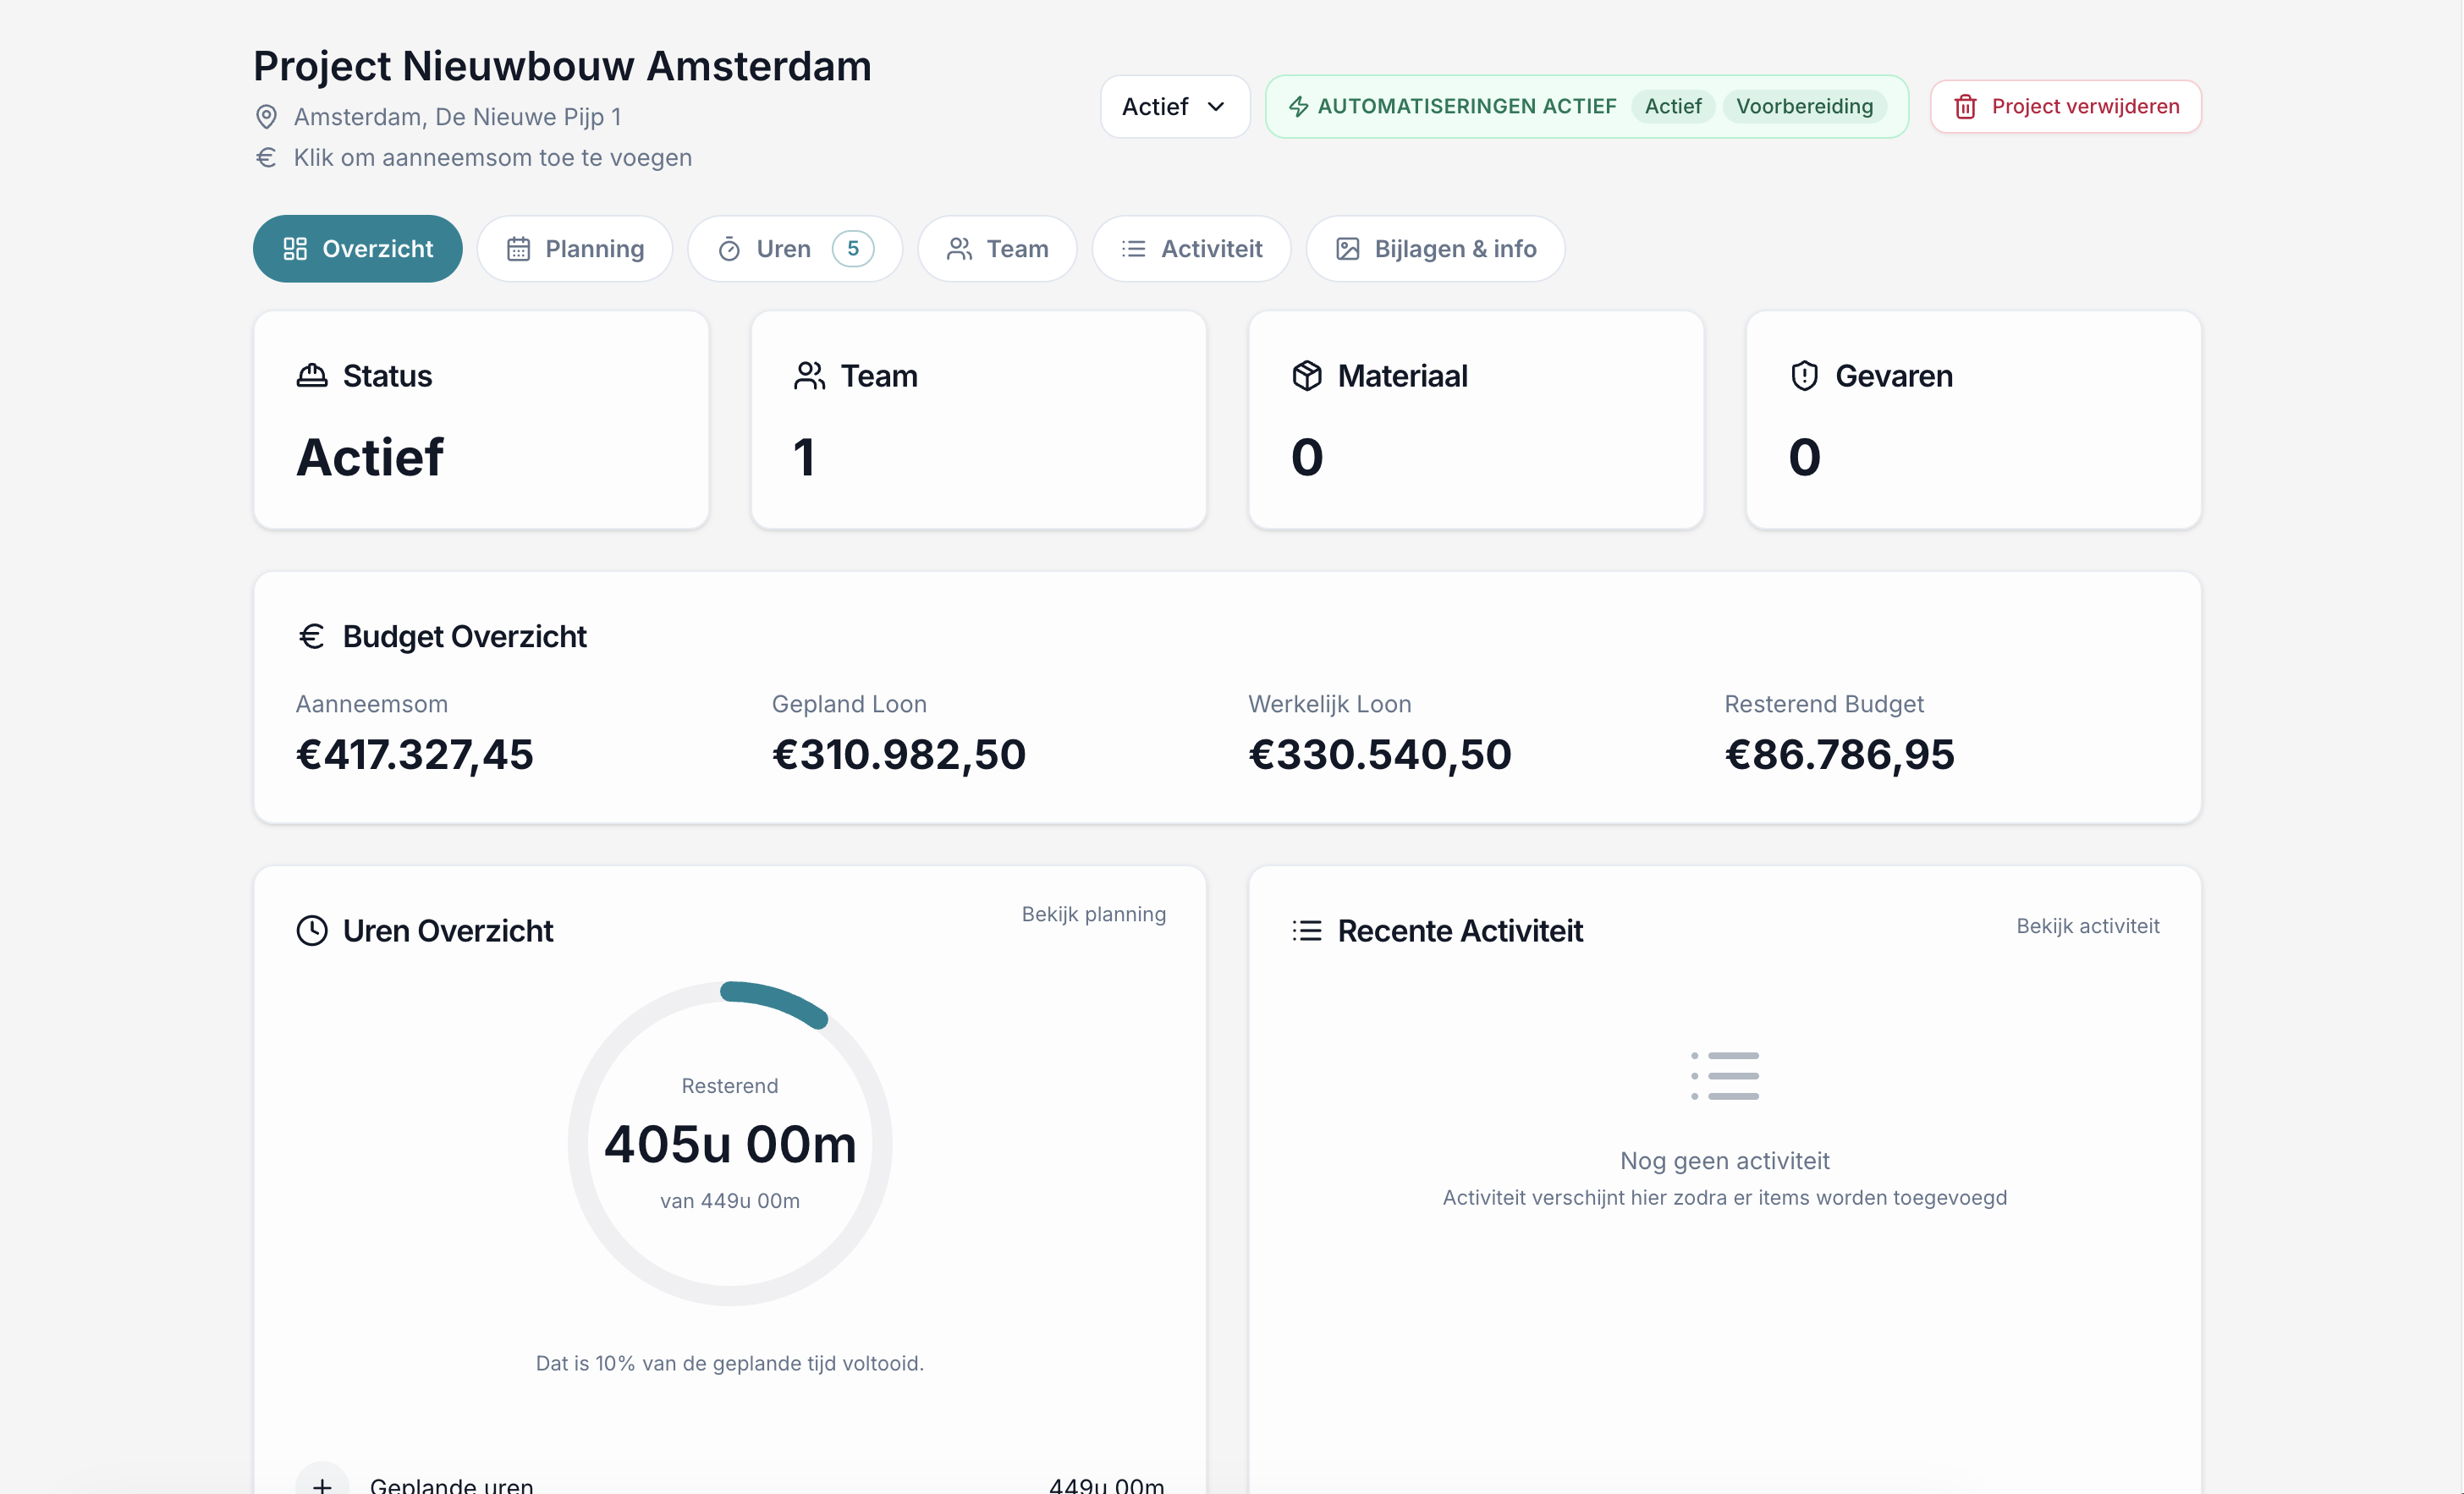
Task: Expand Geplande uren with plus button
Action: [x=322, y=1482]
